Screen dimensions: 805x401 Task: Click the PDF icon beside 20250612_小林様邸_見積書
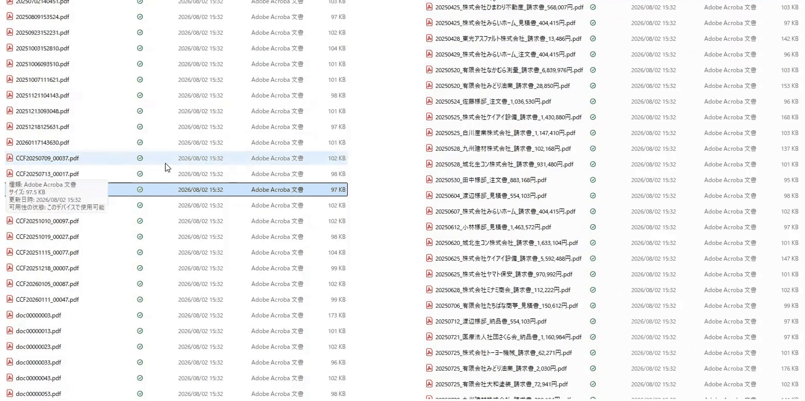pyautogui.click(x=429, y=227)
